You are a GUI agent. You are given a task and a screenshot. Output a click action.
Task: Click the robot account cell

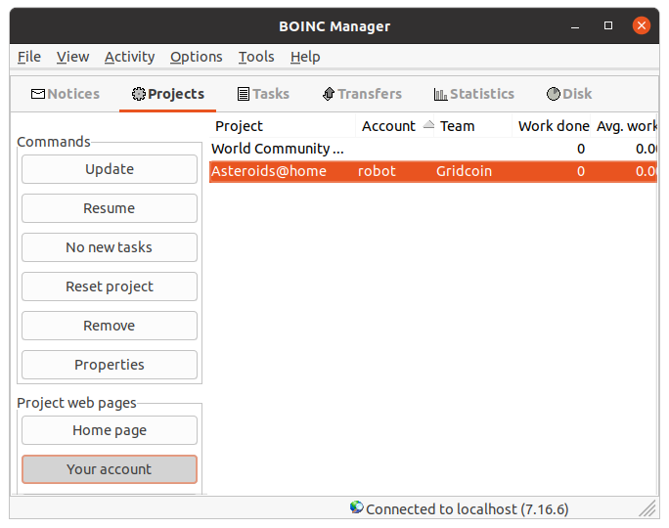[377, 171]
